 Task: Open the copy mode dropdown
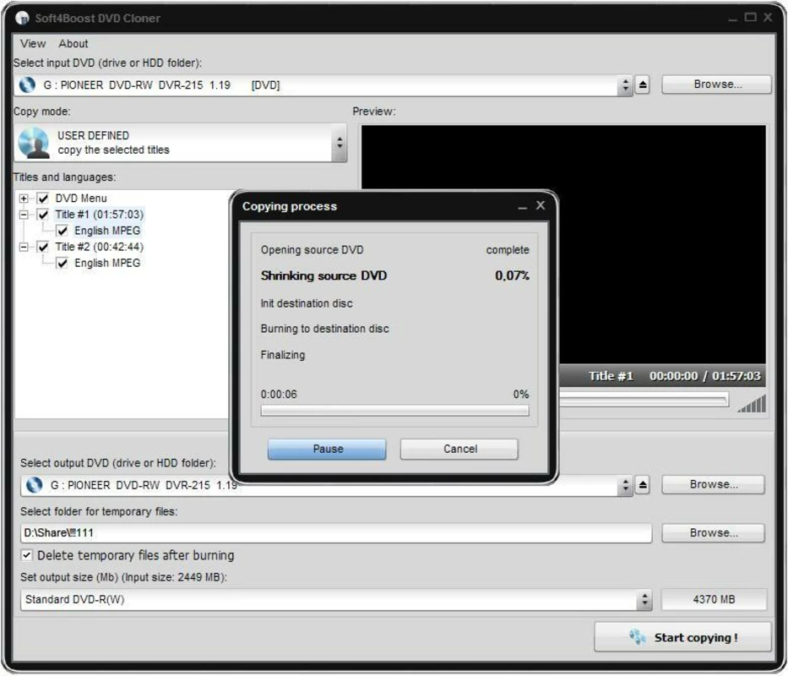pos(340,144)
